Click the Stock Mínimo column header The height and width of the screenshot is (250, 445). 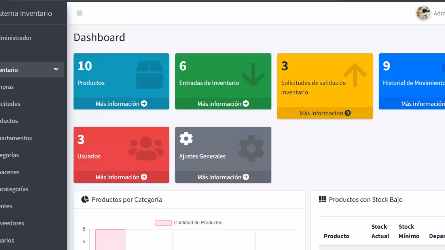(x=409, y=231)
